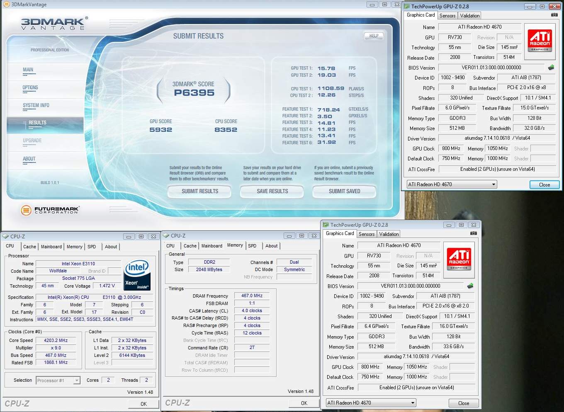Open graphics card dropdown in top GPU-Z window

pyautogui.click(x=452, y=184)
